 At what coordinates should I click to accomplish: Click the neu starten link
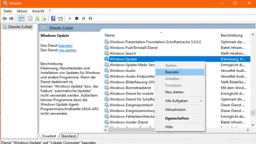[67, 50]
